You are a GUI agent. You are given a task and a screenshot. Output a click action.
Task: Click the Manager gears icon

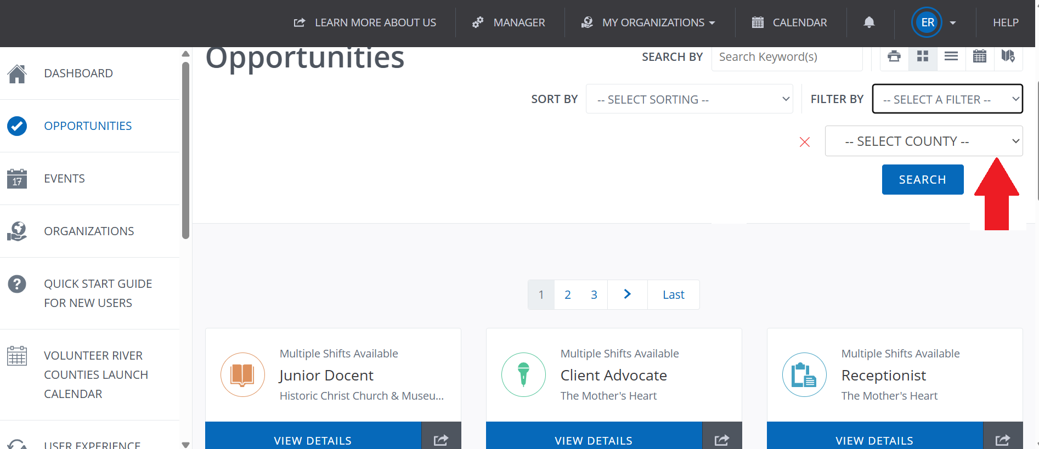(x=478, y=22)
